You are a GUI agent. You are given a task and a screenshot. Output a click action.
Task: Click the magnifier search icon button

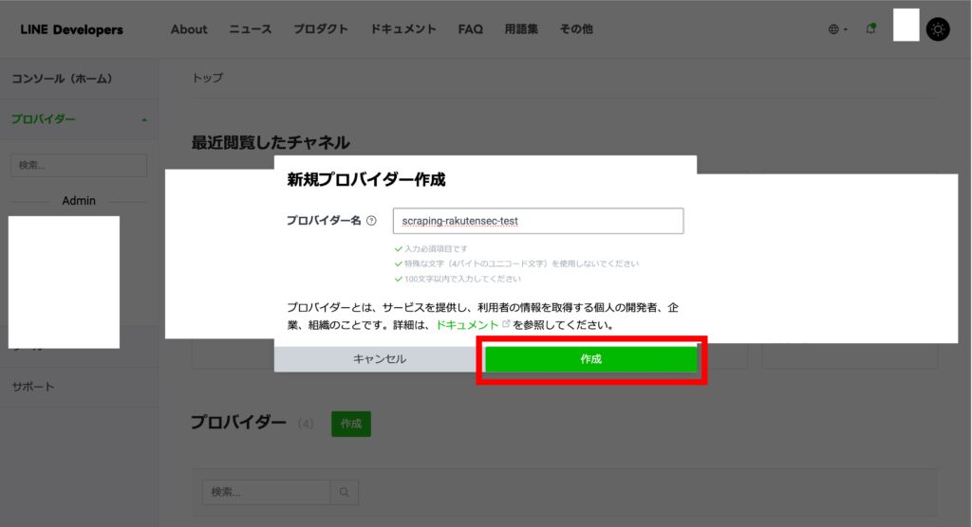click(x=344, y=492)
